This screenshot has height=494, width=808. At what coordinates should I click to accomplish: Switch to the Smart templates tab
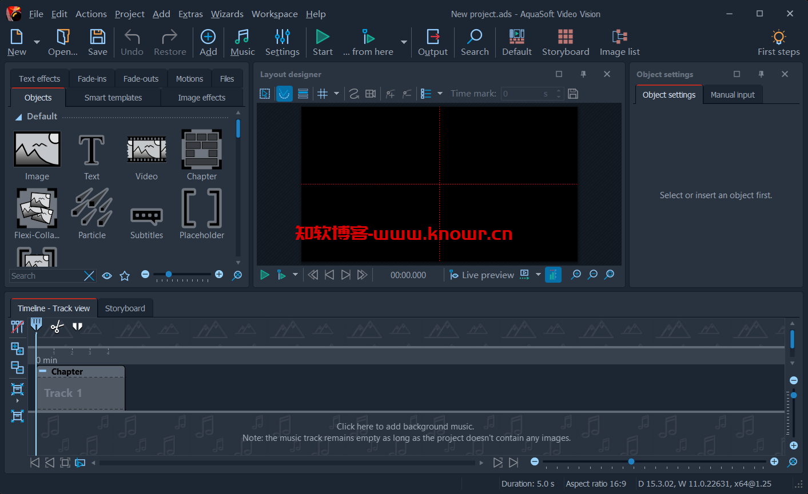(113, 98)
